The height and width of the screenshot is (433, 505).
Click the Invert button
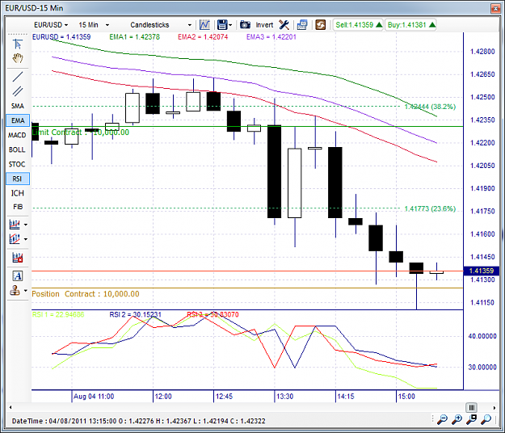pyautogui.click(x=264, y=25)
